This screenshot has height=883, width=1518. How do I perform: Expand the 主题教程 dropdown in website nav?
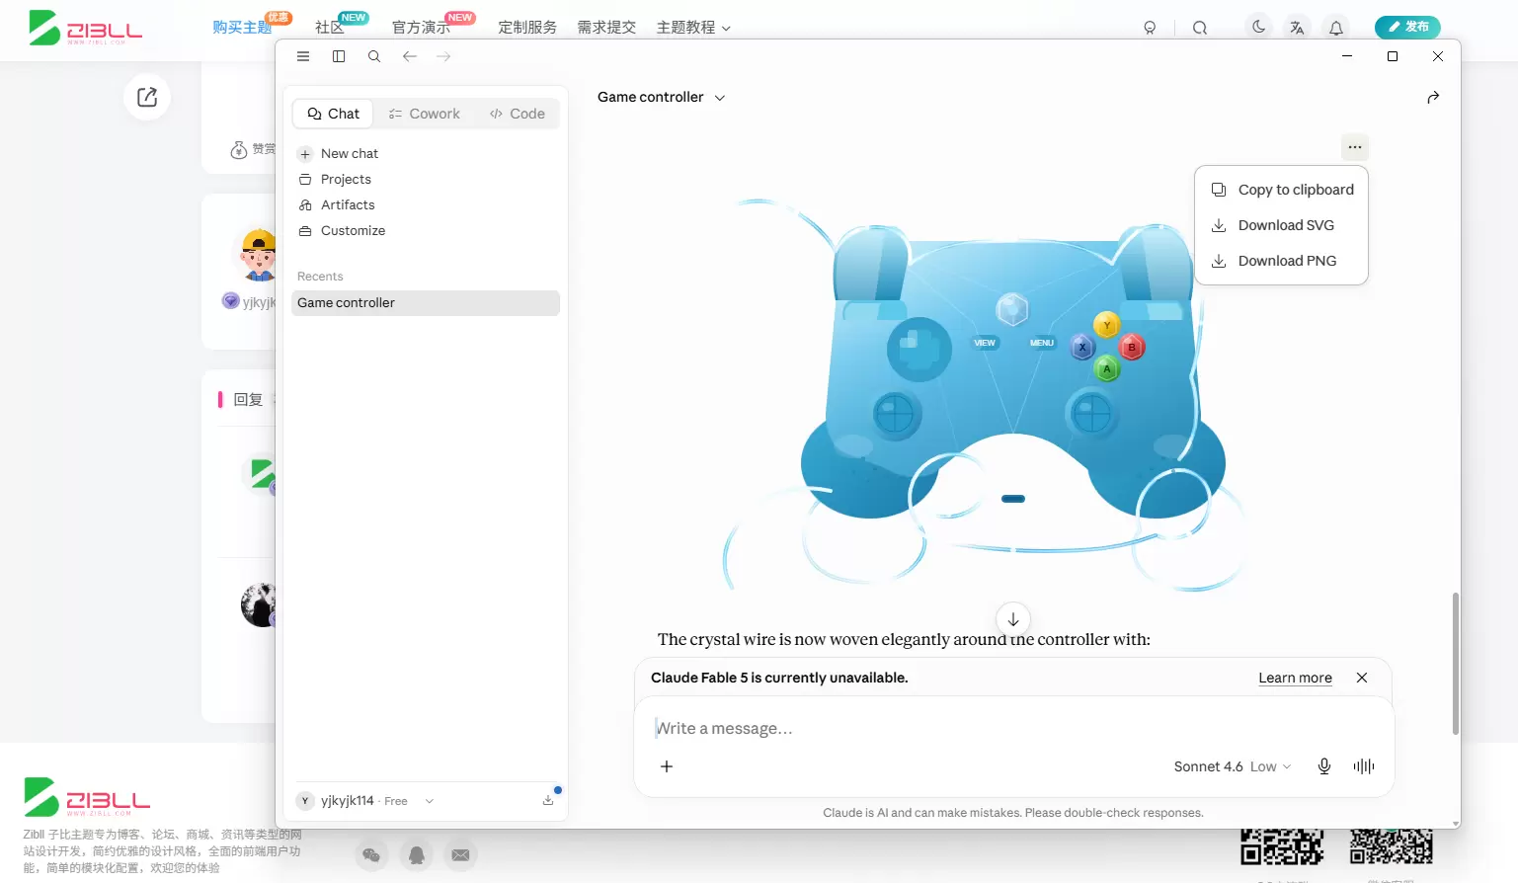point(694,28)
